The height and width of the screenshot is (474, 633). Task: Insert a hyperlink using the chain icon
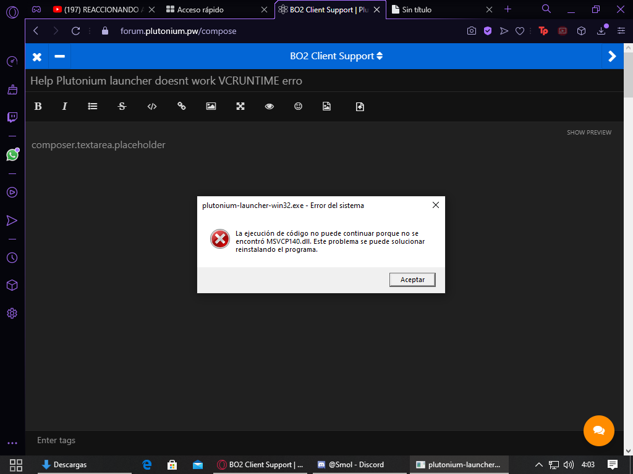[182, 106]
